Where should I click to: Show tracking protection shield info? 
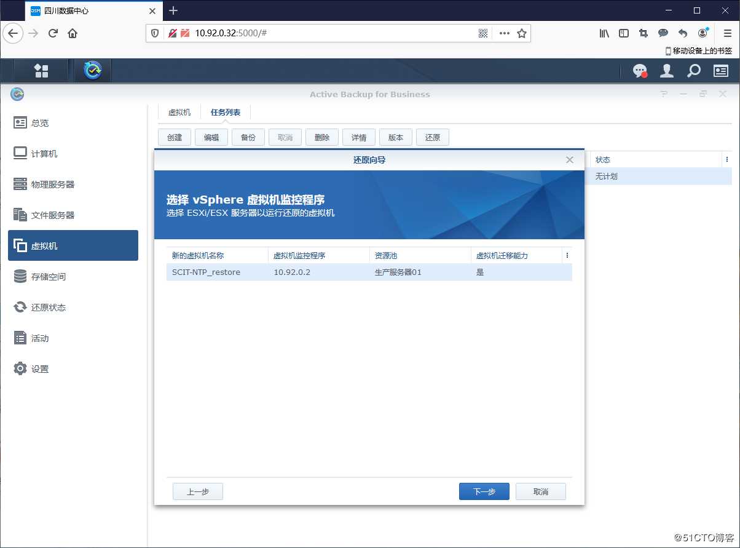(x=155, y=33)
